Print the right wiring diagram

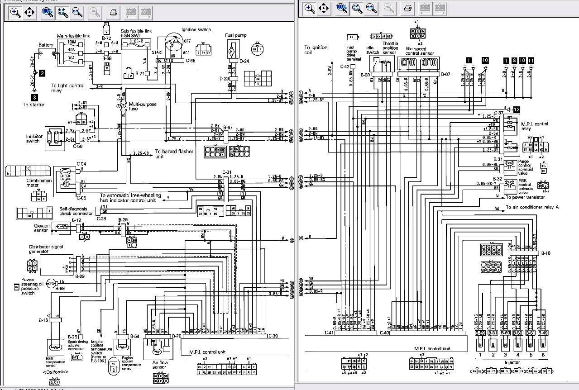pos(407,8)
